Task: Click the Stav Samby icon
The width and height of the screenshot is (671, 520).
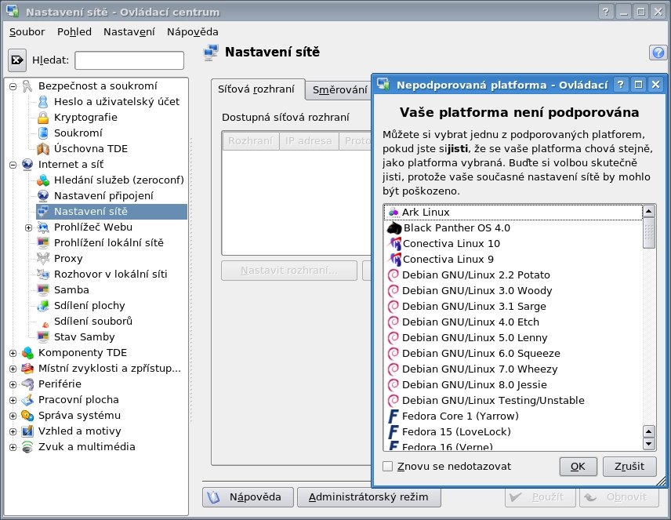Action: click(x=43, y=337)
